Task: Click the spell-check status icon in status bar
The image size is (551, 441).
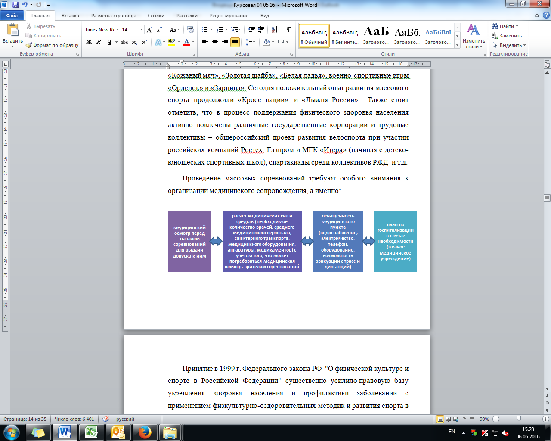Action: click(x=105, y=419)
